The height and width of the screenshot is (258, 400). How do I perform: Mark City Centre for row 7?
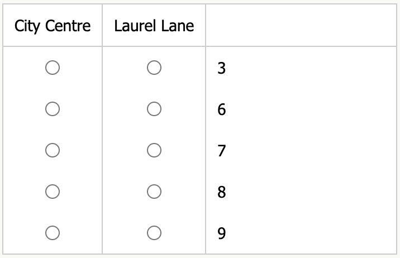point(53,150)
